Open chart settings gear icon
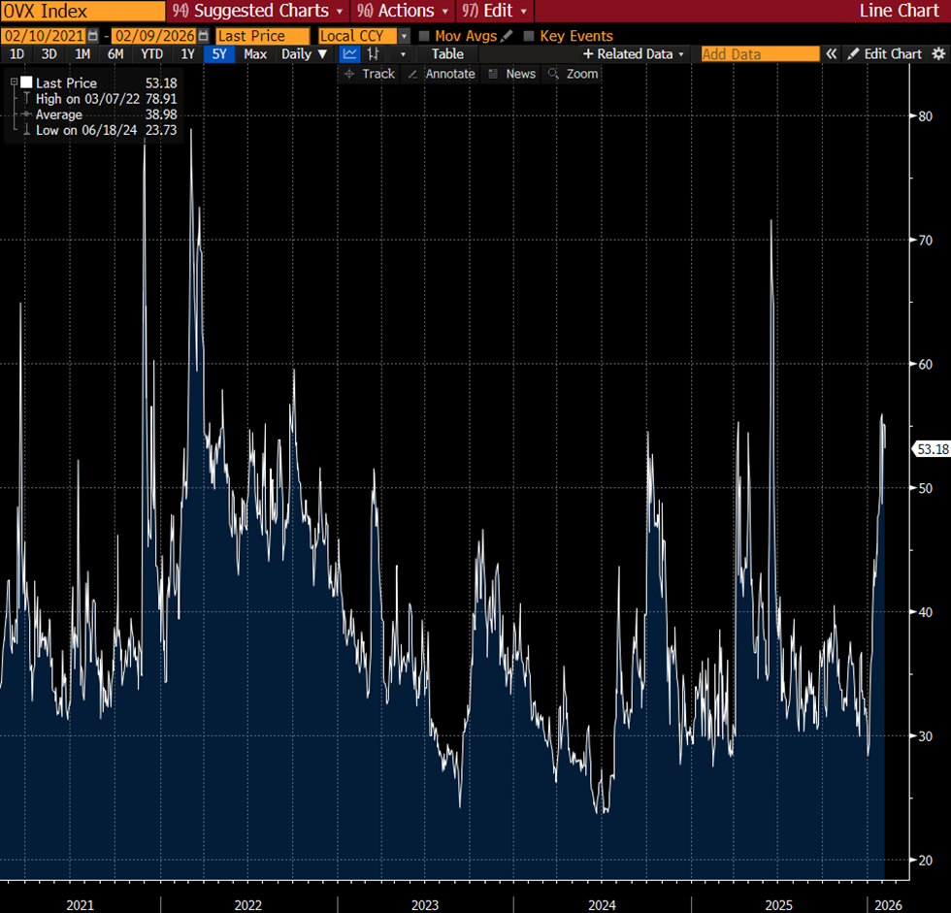 937,54
